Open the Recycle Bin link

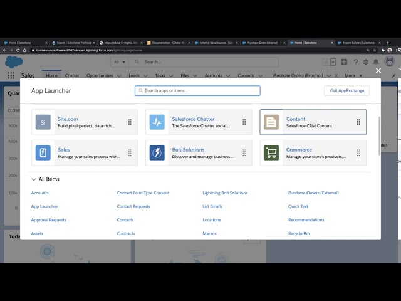coord(299,233)
